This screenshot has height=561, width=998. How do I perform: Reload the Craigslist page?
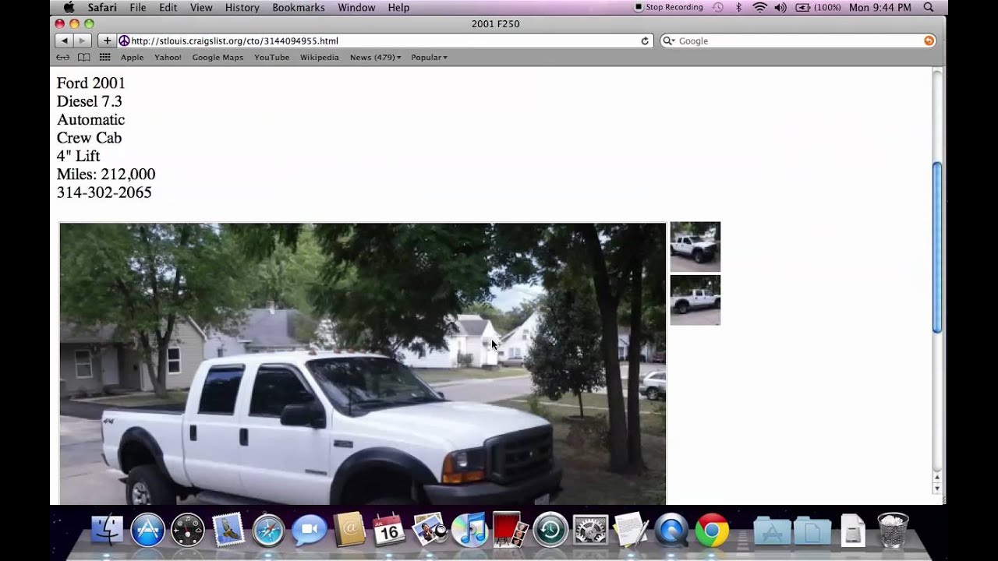(x=645, y=41)
